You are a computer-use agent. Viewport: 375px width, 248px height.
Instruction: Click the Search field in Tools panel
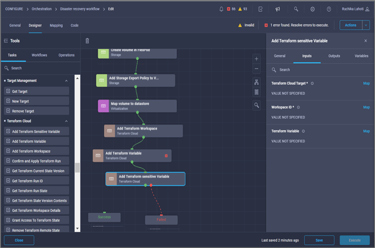(x=40, y=68)
